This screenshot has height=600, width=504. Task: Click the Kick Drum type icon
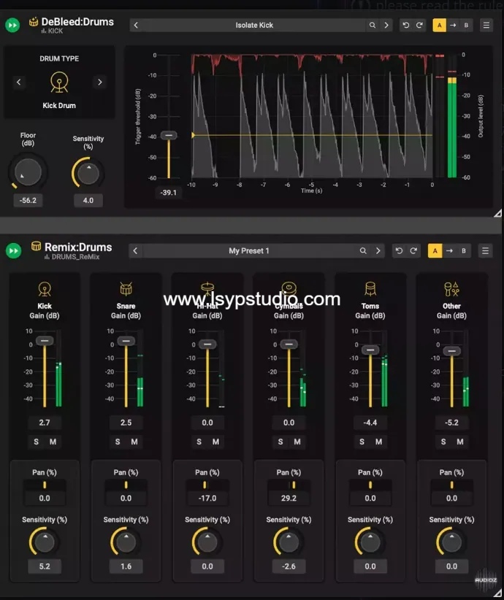click(x=59, y=82)
